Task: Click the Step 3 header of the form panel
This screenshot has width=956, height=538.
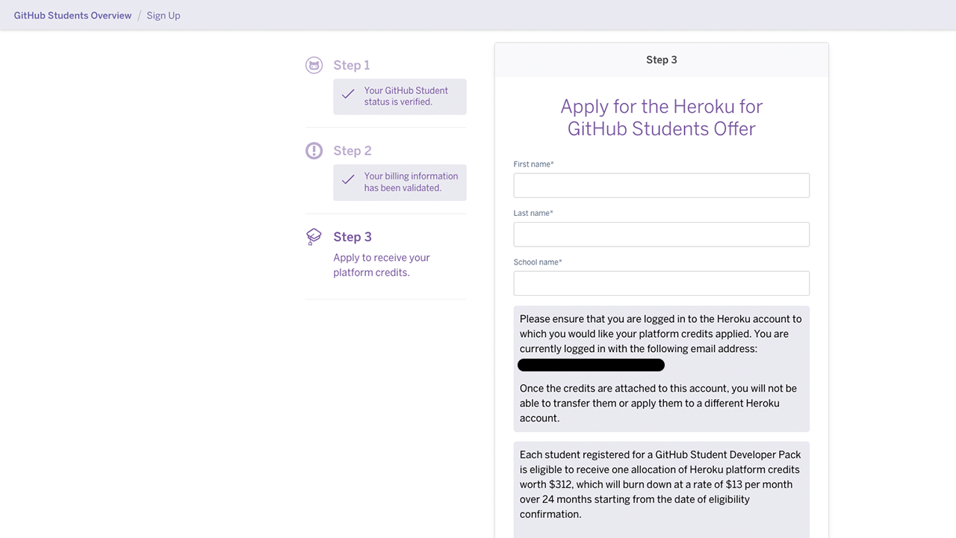Action: click(661, 60)
